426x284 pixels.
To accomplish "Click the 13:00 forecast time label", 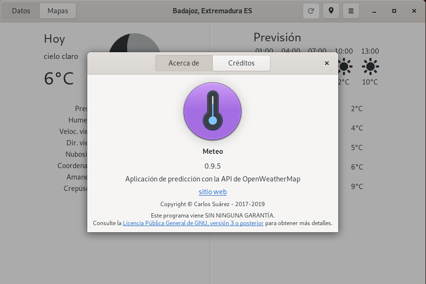I will point(370,51).
